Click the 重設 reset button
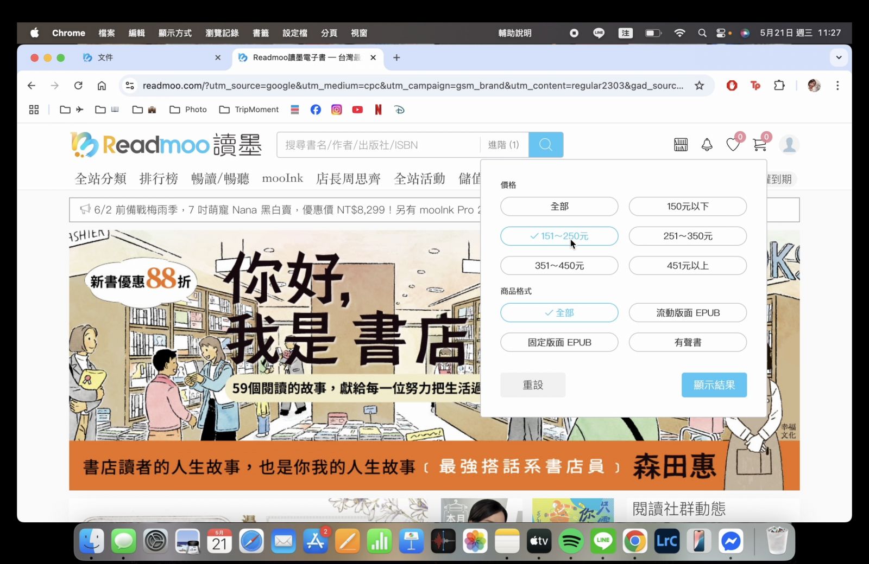Viewport: 869px width, 564px height. pos(533,385)
